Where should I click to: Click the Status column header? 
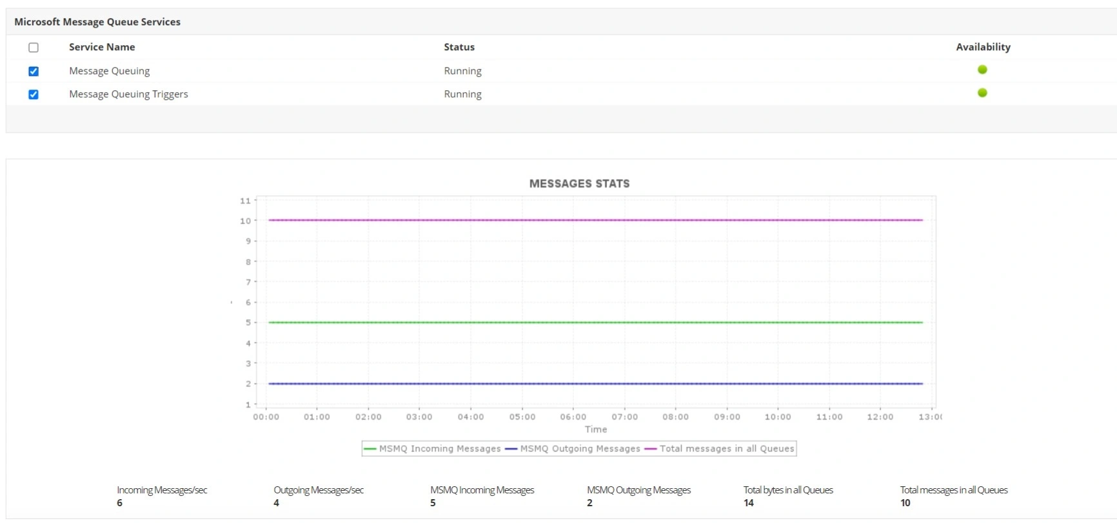[459, 47]
